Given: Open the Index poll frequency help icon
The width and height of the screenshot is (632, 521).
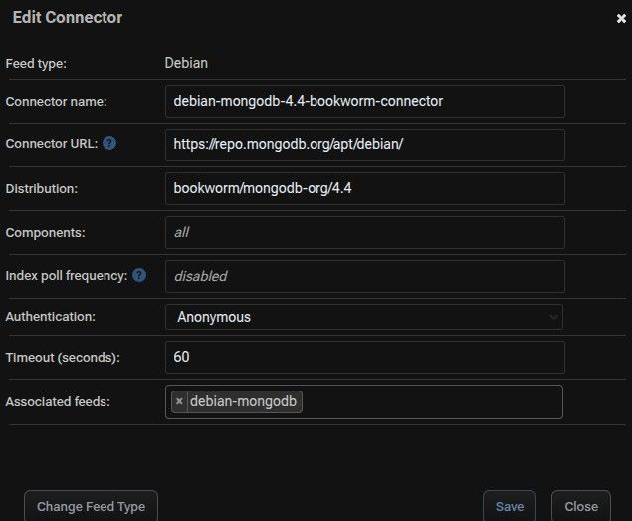Looking at the screenshot, I should click(139, 276).
